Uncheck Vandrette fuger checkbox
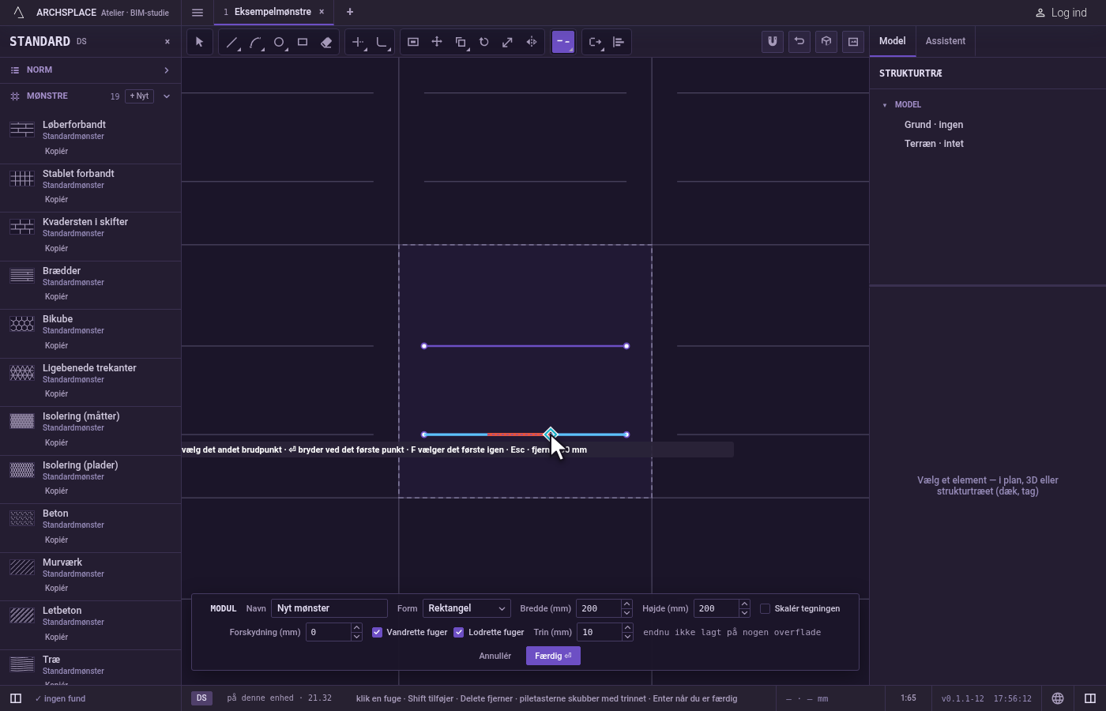The width and height of the screenshot is (1106, 711). point(377,632)
